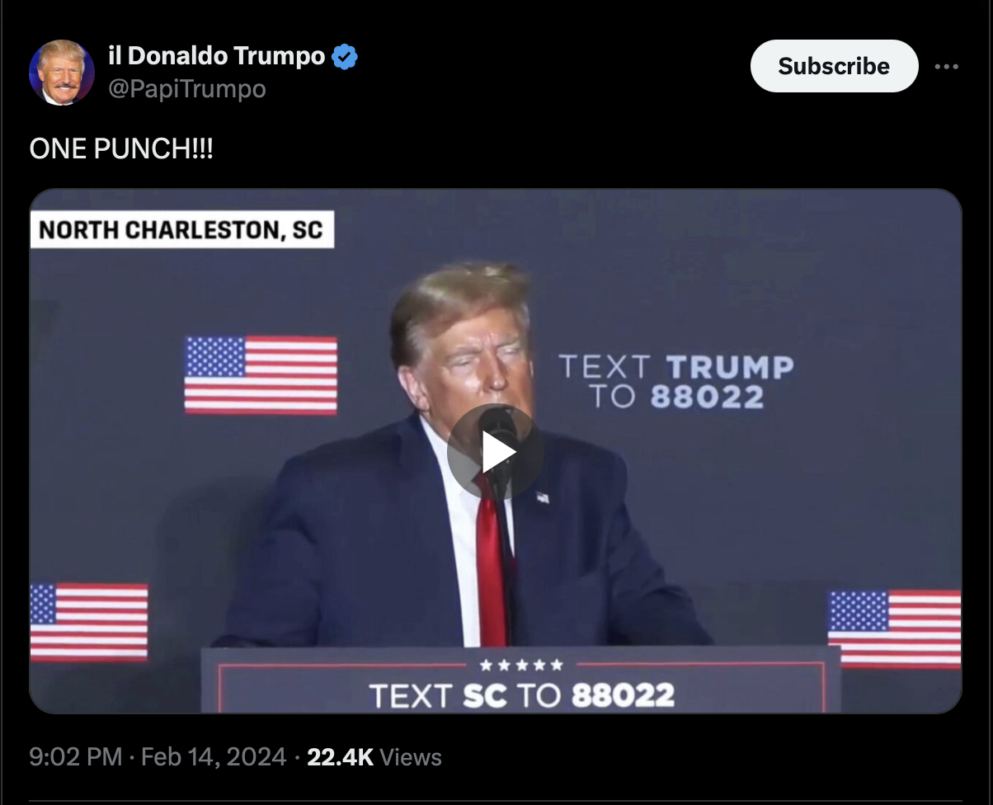This screenshot has height=805, width=993.
Task: Click the NORTH CHARLESTON, SC video label
Action: 181,229
